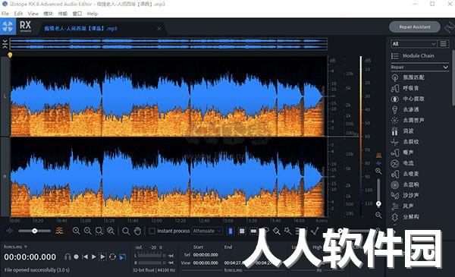Select the brush selection tool
455x277 pixels.
point(277,231)
